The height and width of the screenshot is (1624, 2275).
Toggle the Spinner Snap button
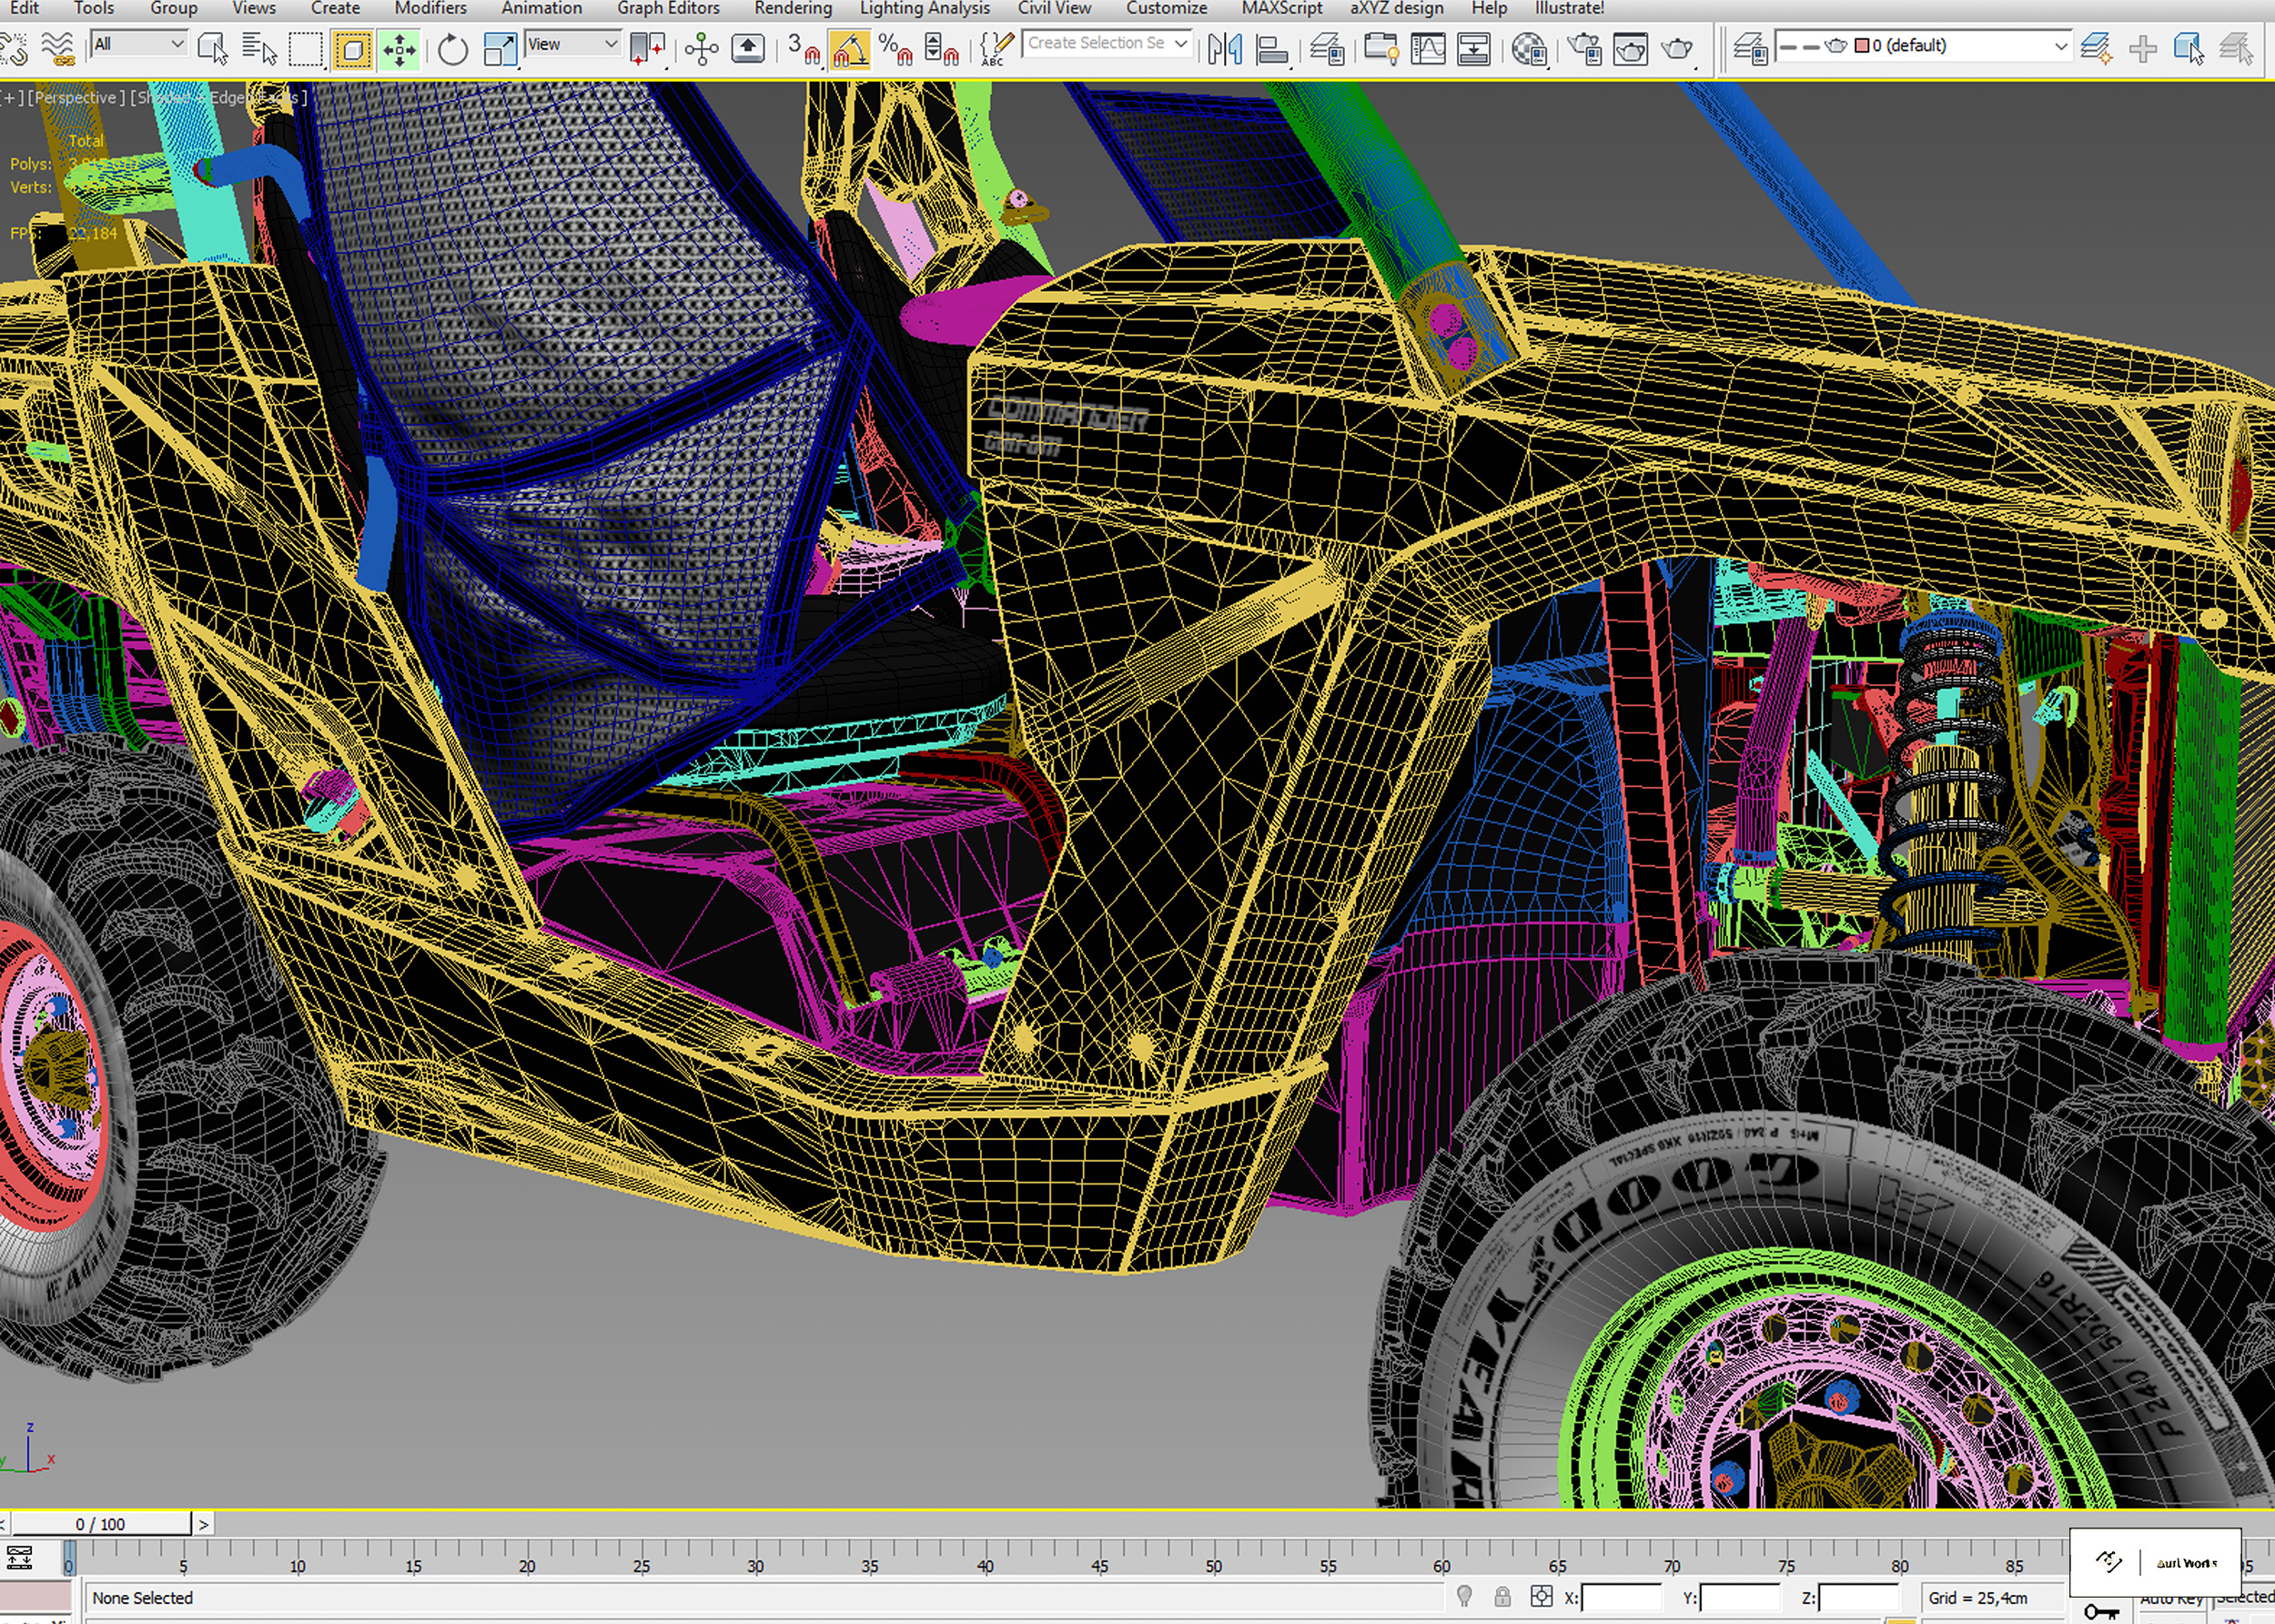(x=941, y=48)
